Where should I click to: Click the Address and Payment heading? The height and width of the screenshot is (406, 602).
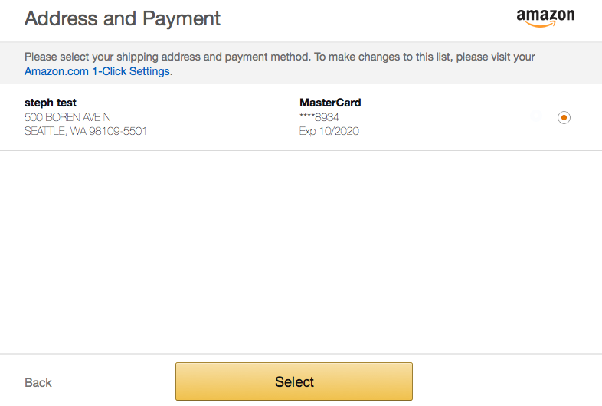pyautogui.click(x=123, y=18)
